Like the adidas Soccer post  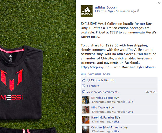[83, 74]
